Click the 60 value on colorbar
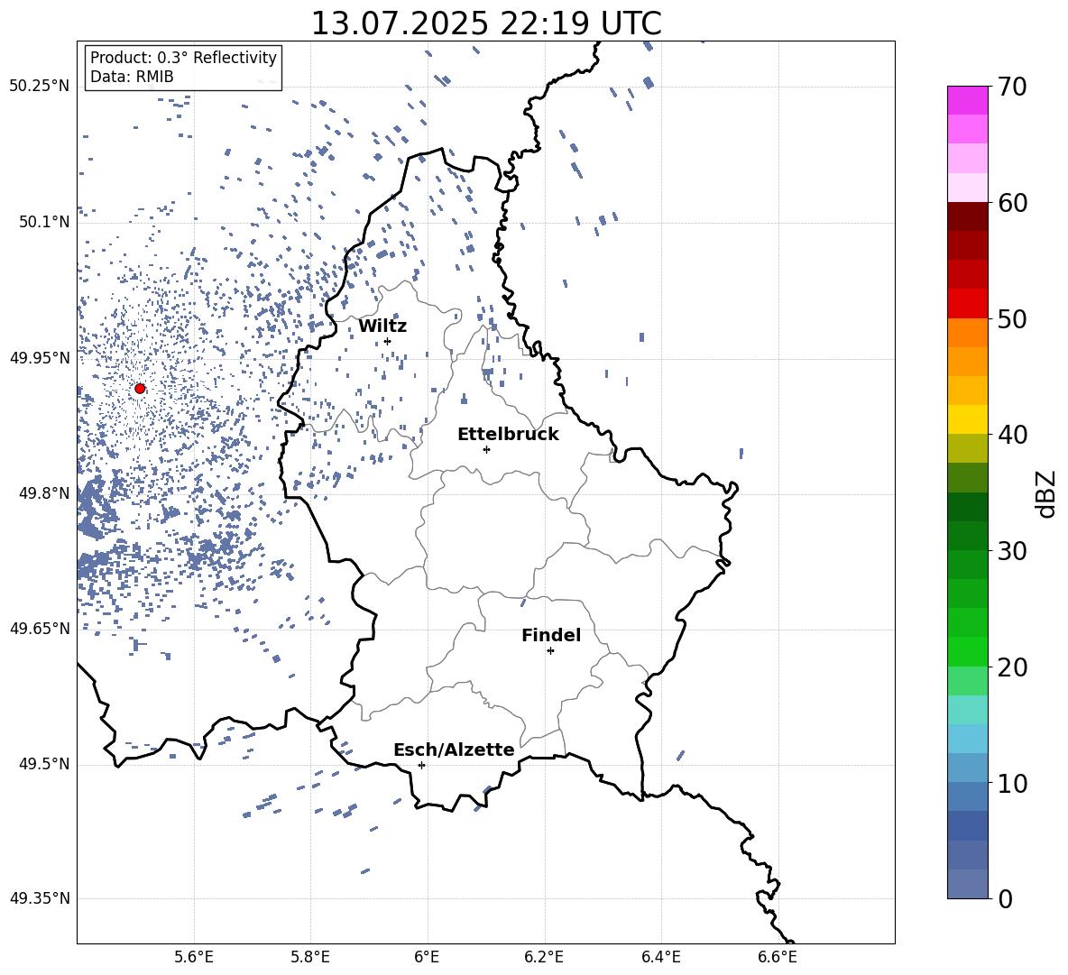 pos(1012,203)
